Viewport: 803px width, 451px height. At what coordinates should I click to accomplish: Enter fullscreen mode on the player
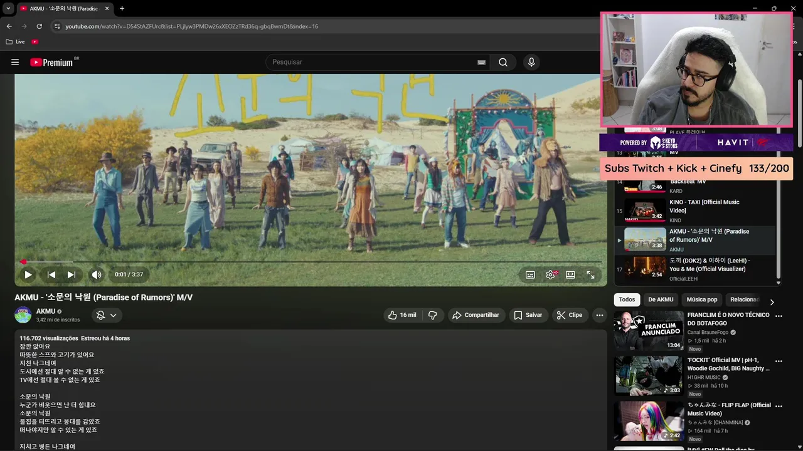tap(590, 274)
